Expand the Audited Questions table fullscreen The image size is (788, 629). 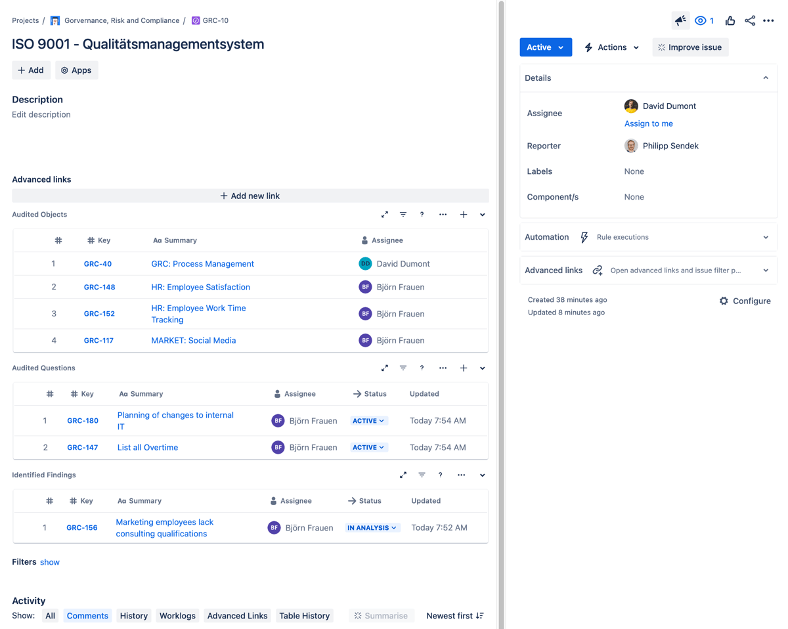pos(385,368)
